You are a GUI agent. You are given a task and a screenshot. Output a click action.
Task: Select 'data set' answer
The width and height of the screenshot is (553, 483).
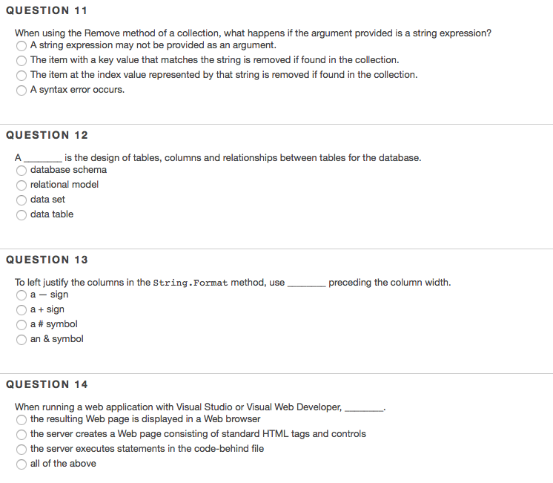click(x=21, y=200)
